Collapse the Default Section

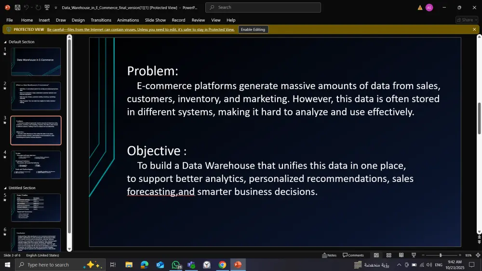pos(5,42)
